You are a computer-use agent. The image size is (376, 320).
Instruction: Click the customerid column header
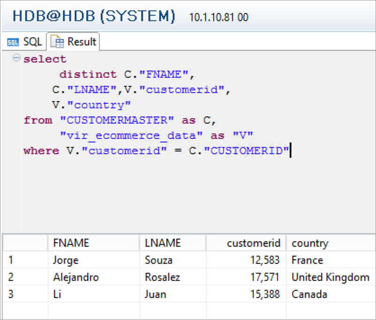click(x=246, y=243)
